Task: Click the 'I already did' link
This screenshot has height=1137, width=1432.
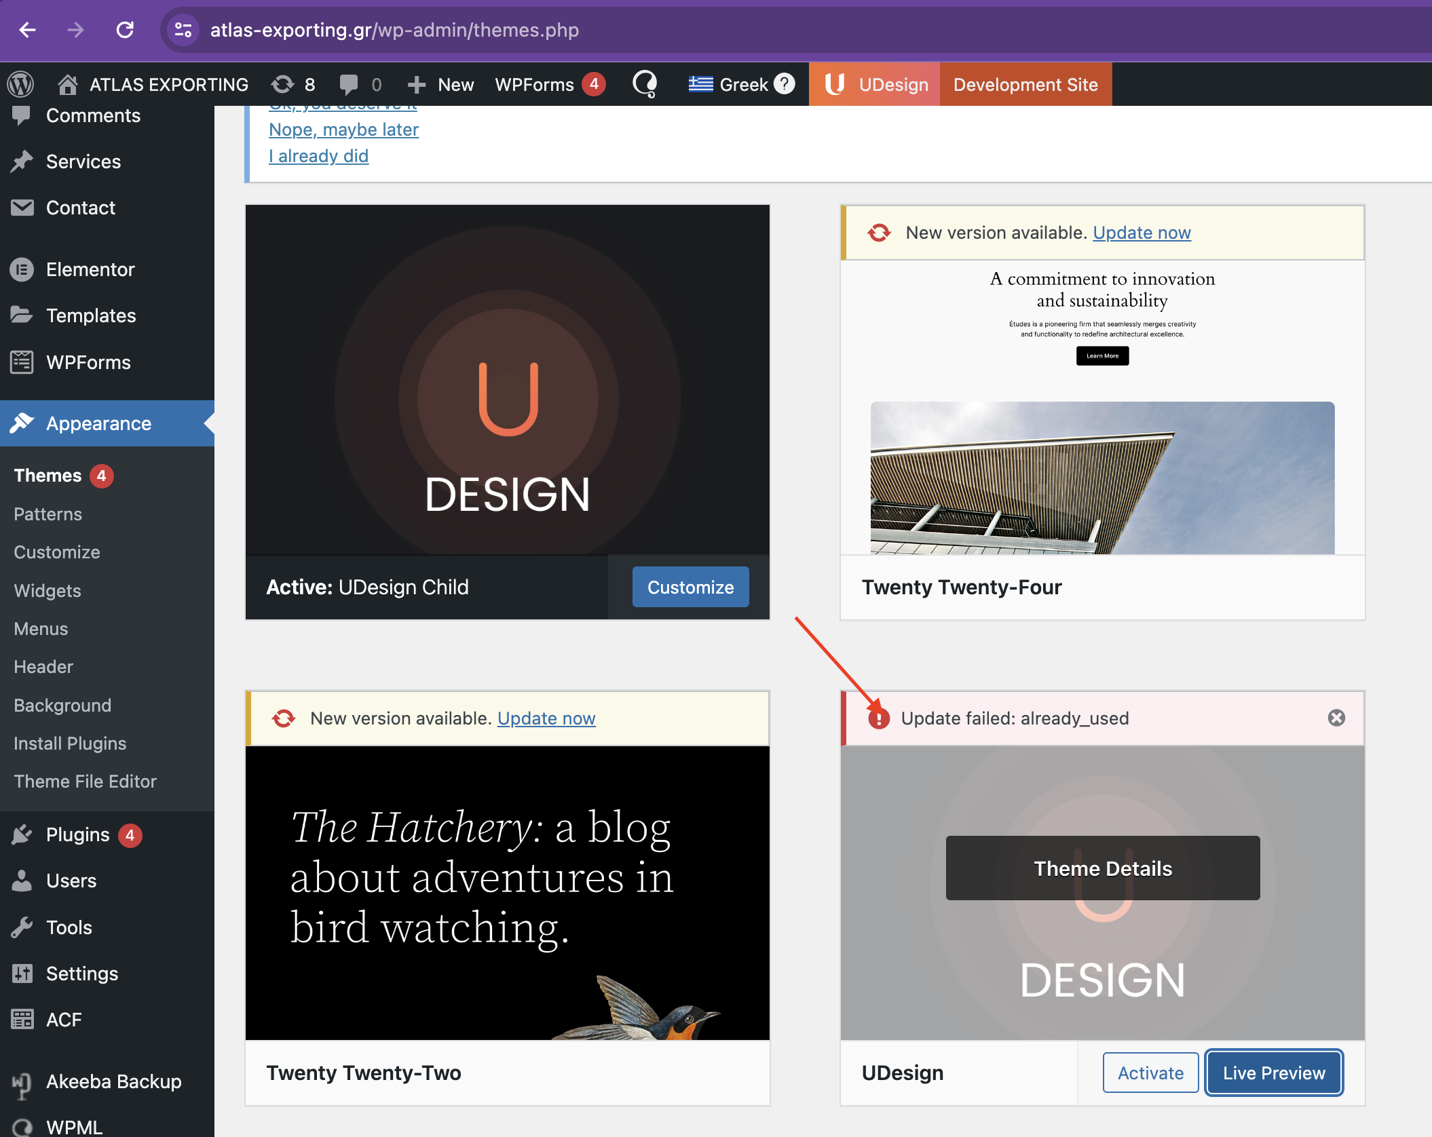Action: tap(318, 156)
